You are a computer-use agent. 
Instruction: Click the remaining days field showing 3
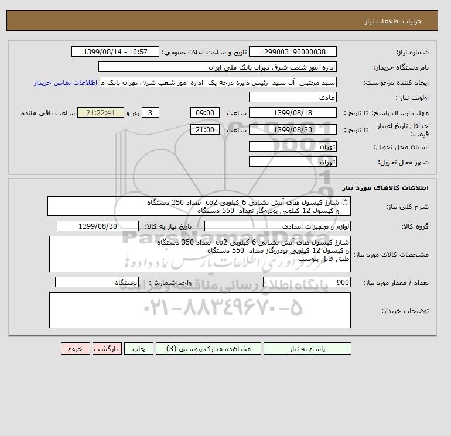[x=150, y=113]
